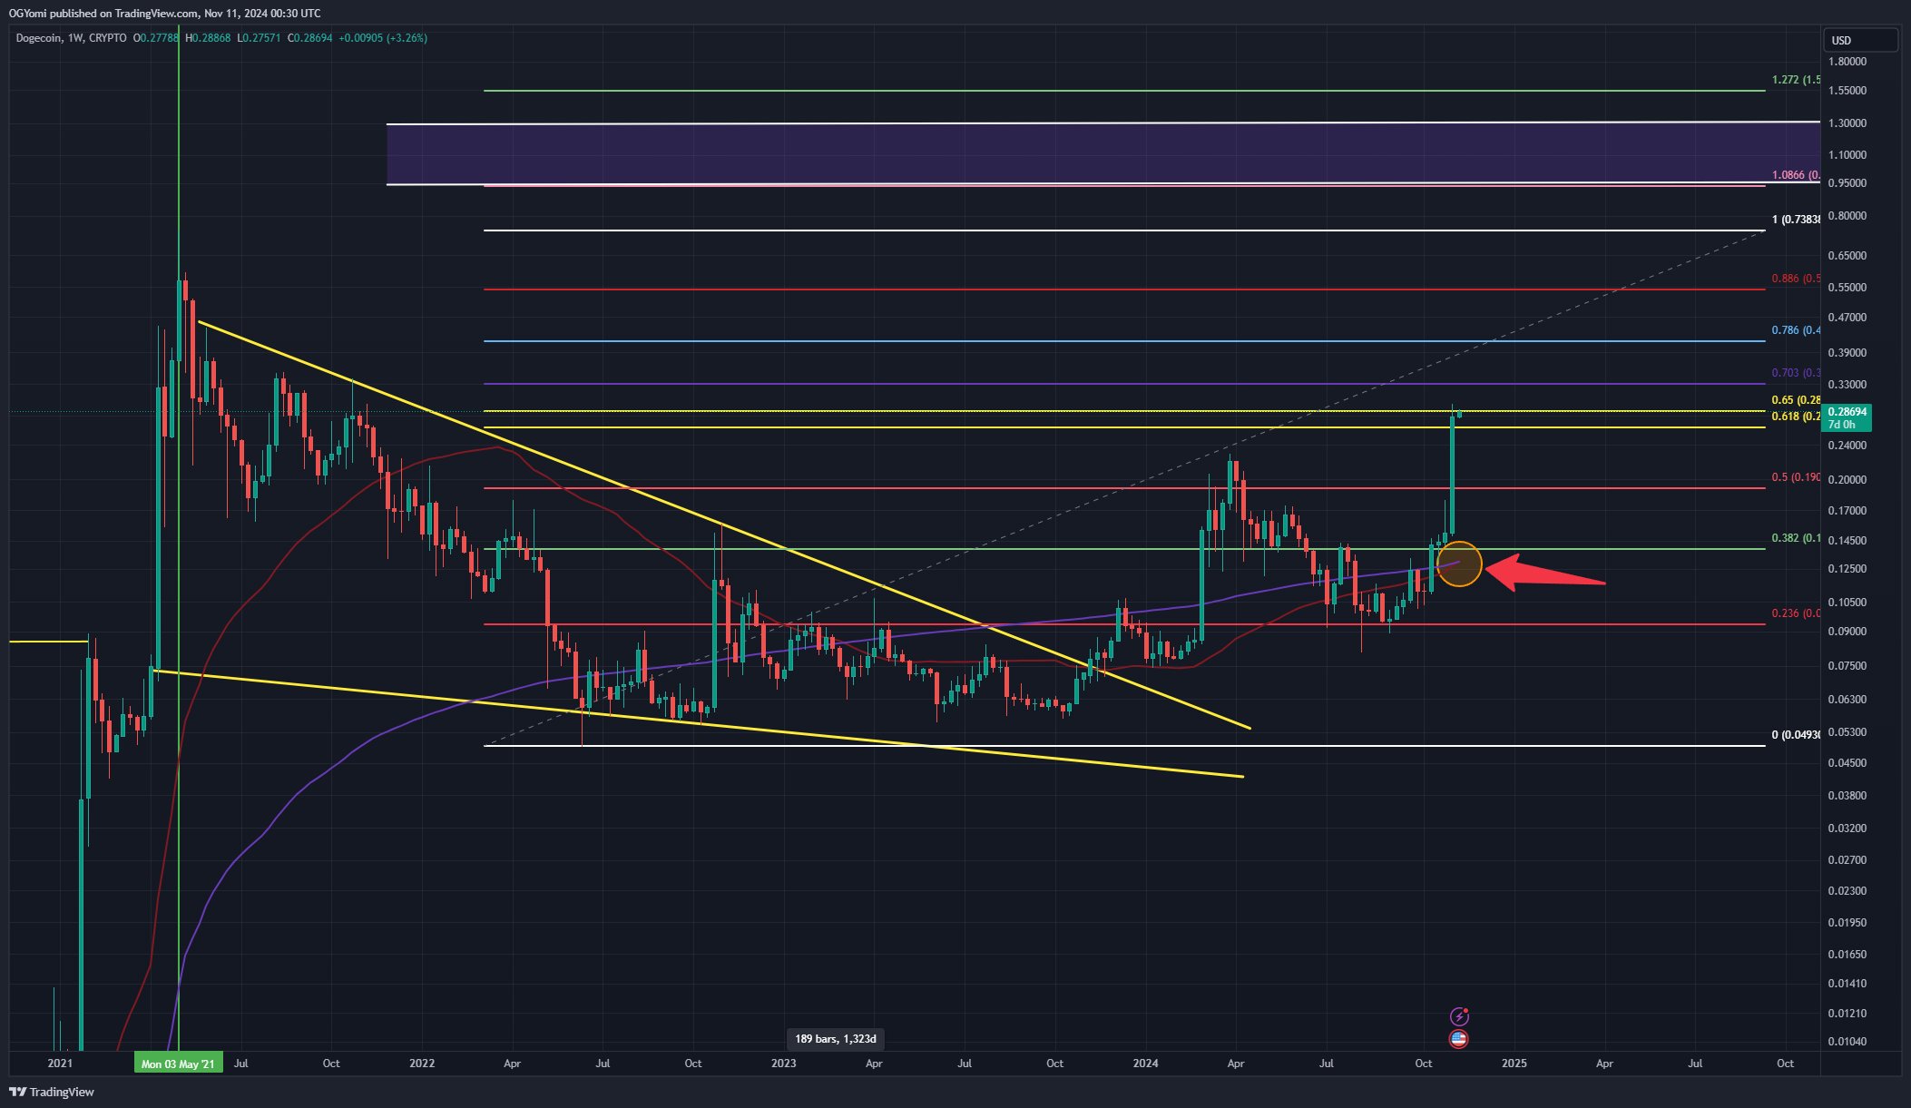The height and width of the screenshot is (1108, 1911).
Task: Click the Mon 03 May '21 date marker
Action: 179,1062
